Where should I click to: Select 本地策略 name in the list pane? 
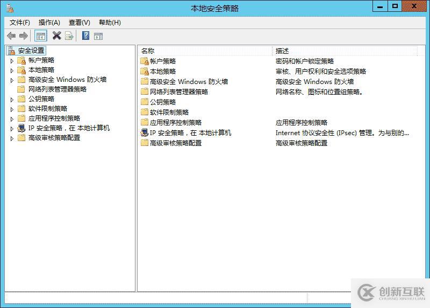(163, 72)
